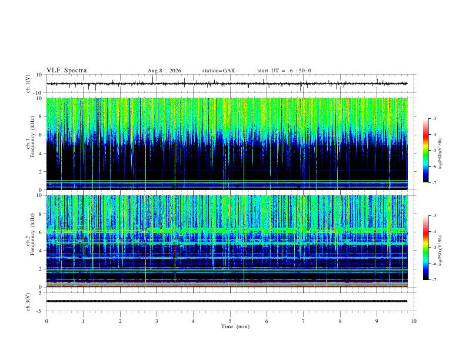Click the ch.1(V) waveform axis label

click(28, 84)
